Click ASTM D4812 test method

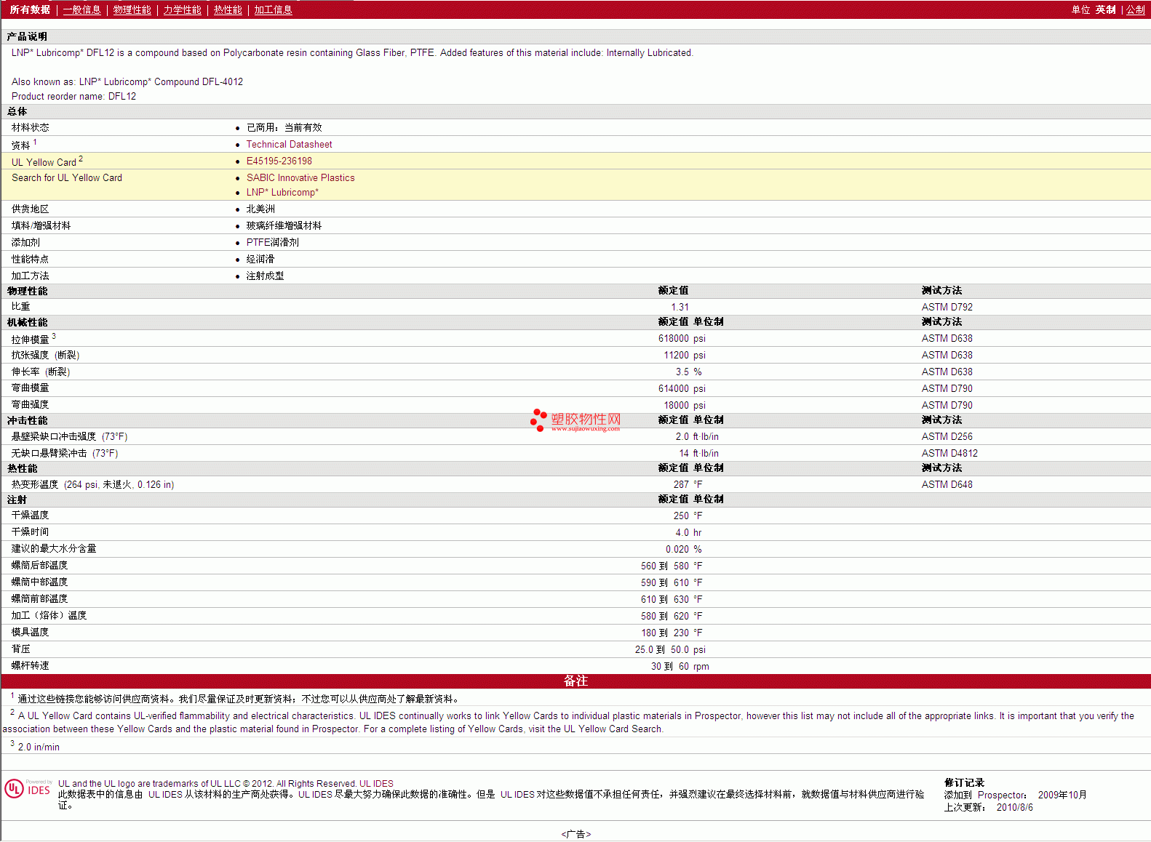pyautogui.click(x=949, y=453)
